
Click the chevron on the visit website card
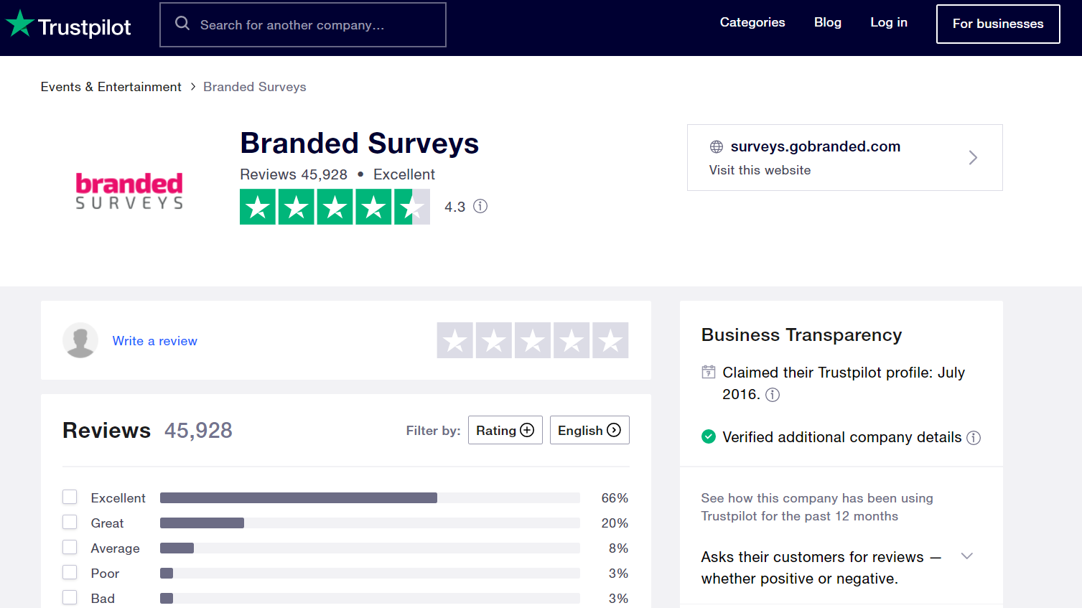click(973, 158)
